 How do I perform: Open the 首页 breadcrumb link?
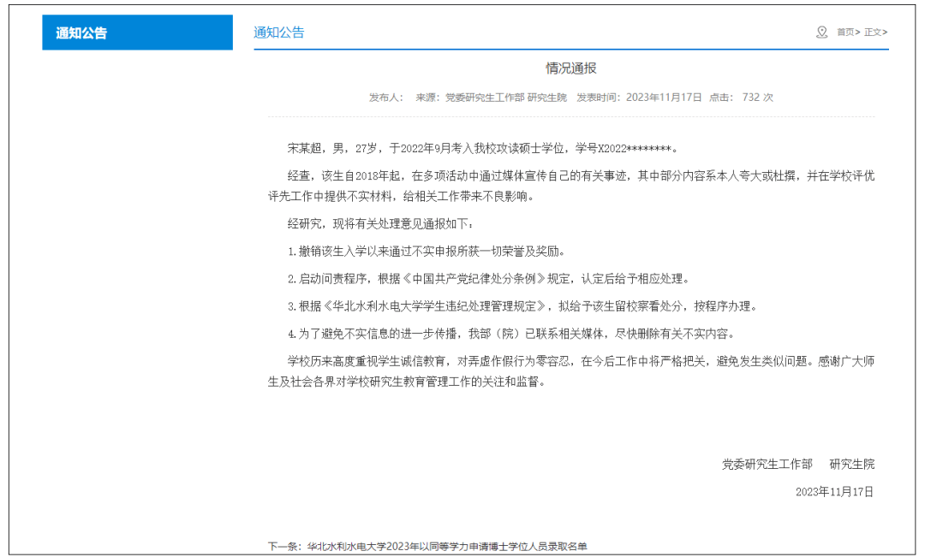pos(846,33)
